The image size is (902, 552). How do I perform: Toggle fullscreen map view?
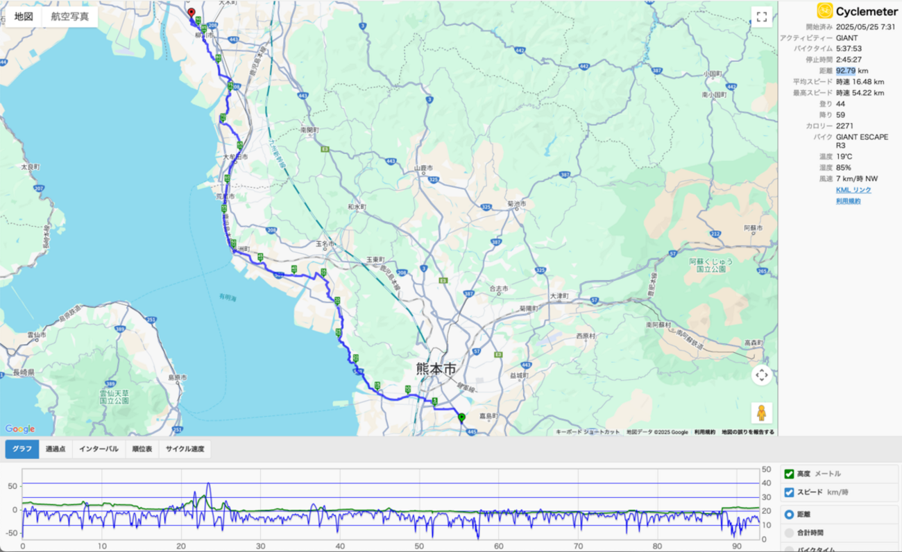[761, 17]
